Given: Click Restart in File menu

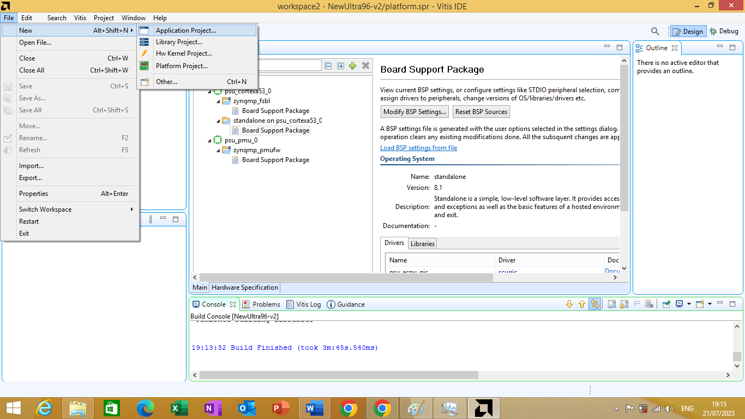Looking at the screenshot, I should [70, 222].
